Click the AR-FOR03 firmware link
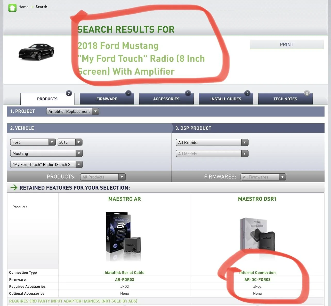331x306 pixels. [125, 279]
